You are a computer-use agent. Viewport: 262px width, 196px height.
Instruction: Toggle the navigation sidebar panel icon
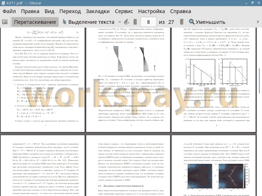(5, 22)
